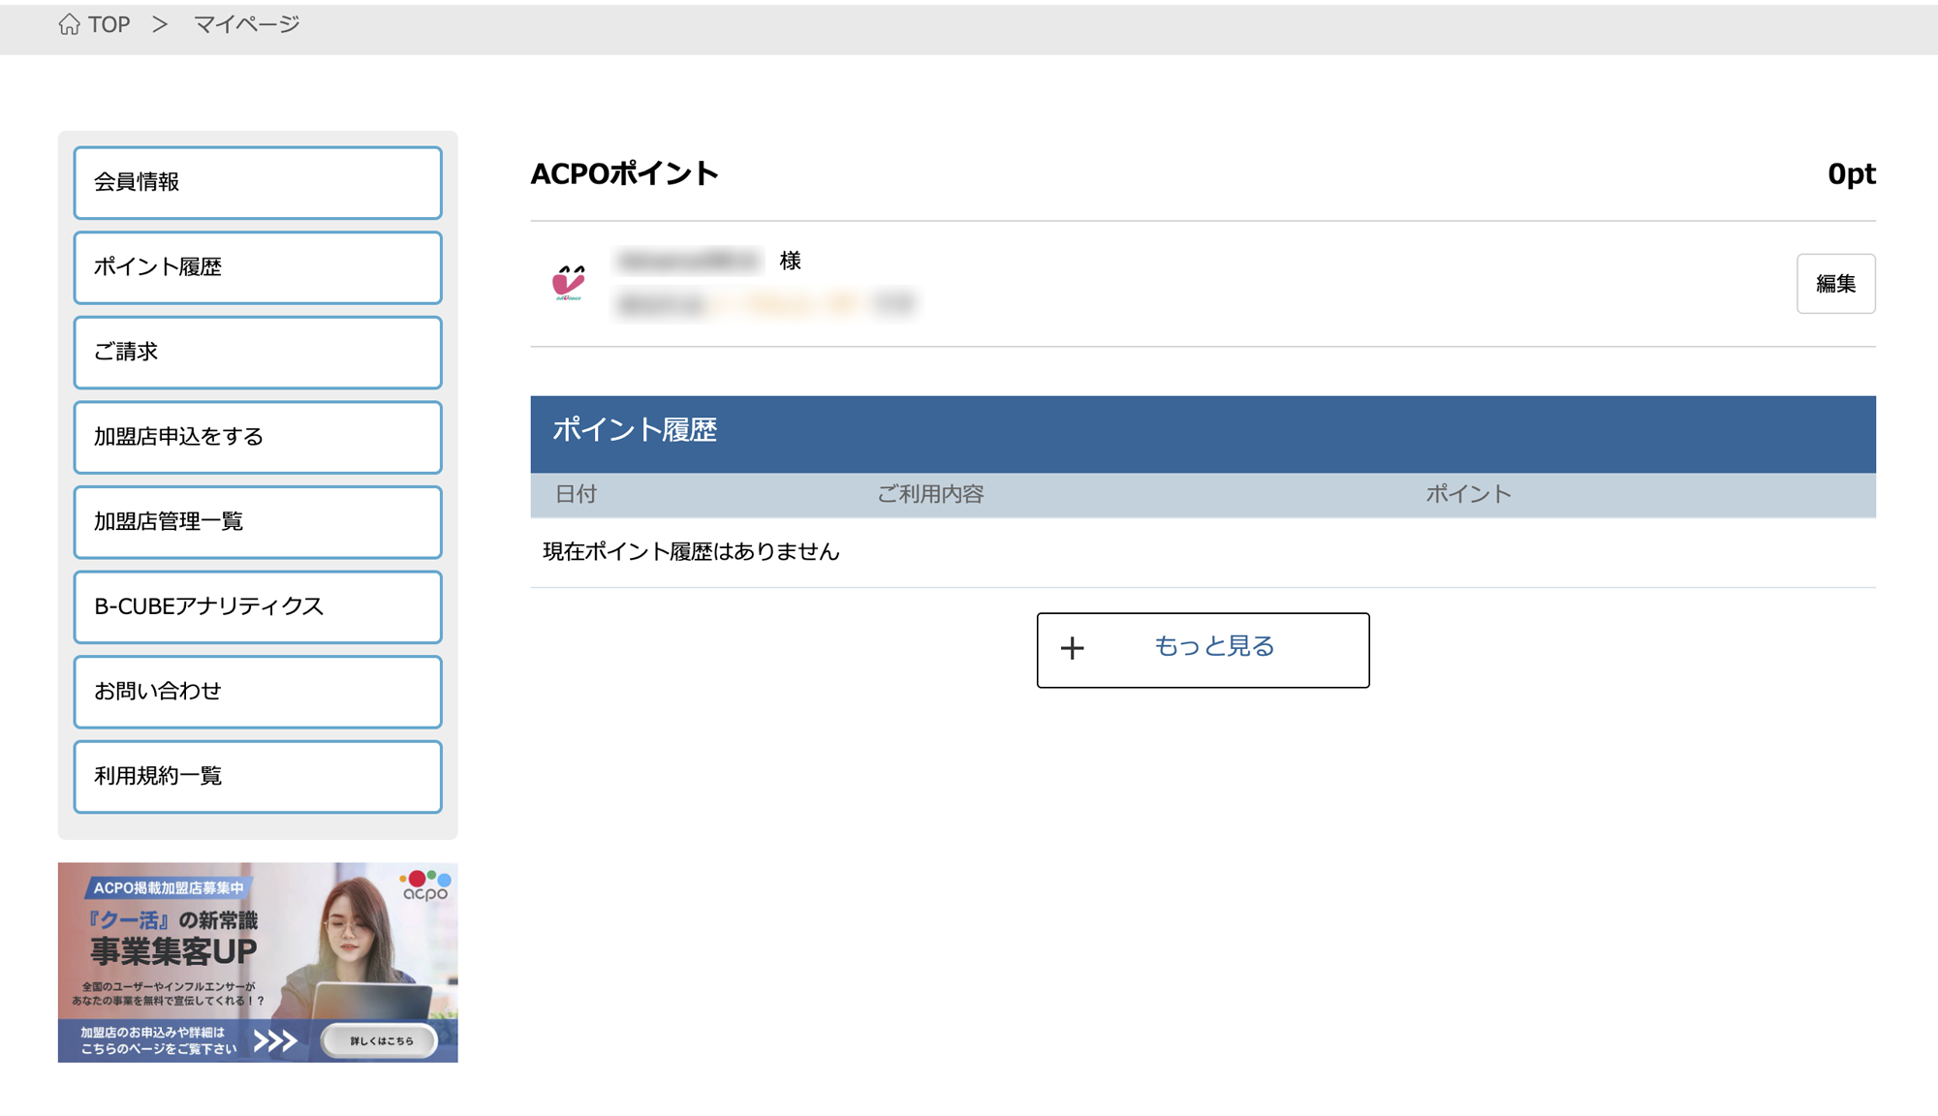Select マイページ in the breadcrumb
Viewport: 1938px width, 1116px height.
(247, 25)
